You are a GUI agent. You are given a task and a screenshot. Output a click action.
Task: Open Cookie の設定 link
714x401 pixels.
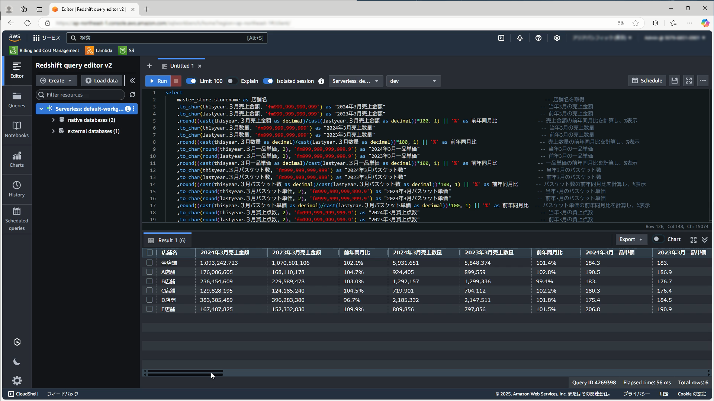[692, 394]
